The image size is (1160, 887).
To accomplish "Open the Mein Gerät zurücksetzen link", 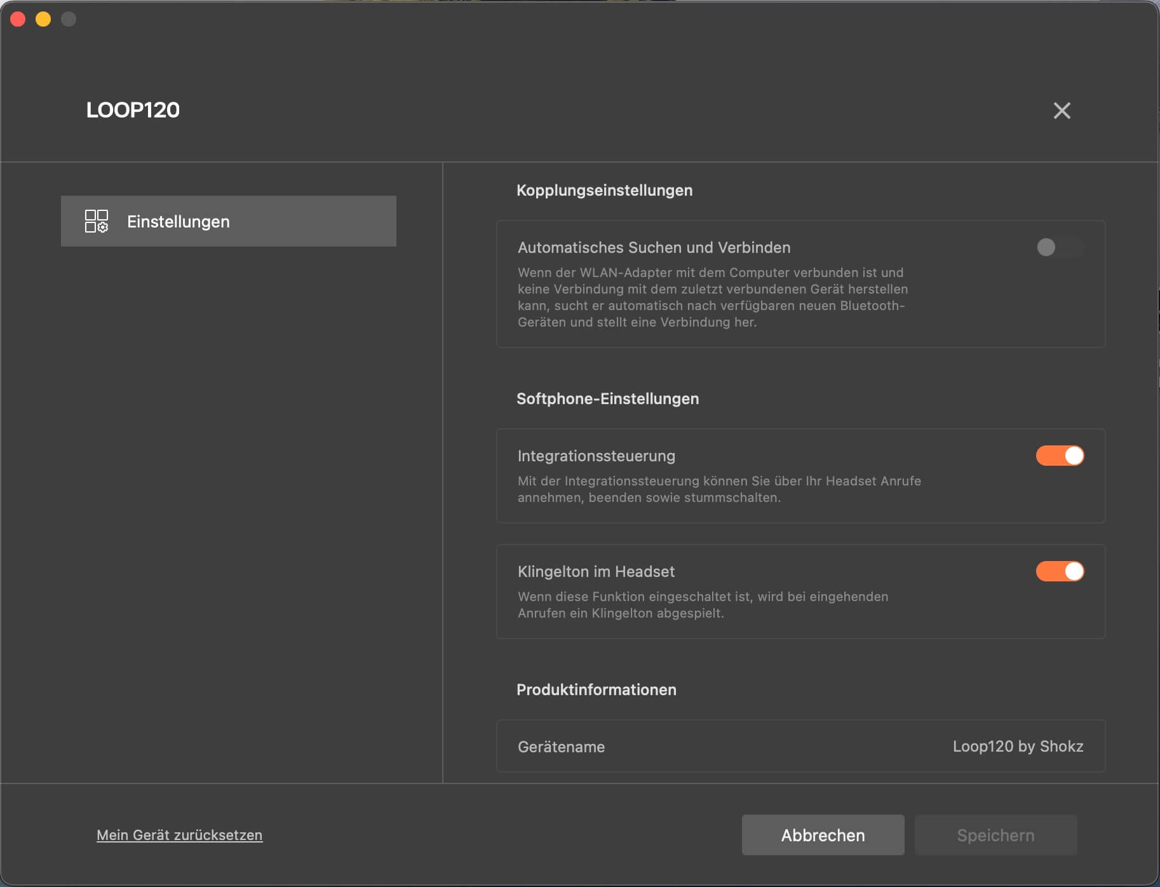I will click(x=179, y=835).
